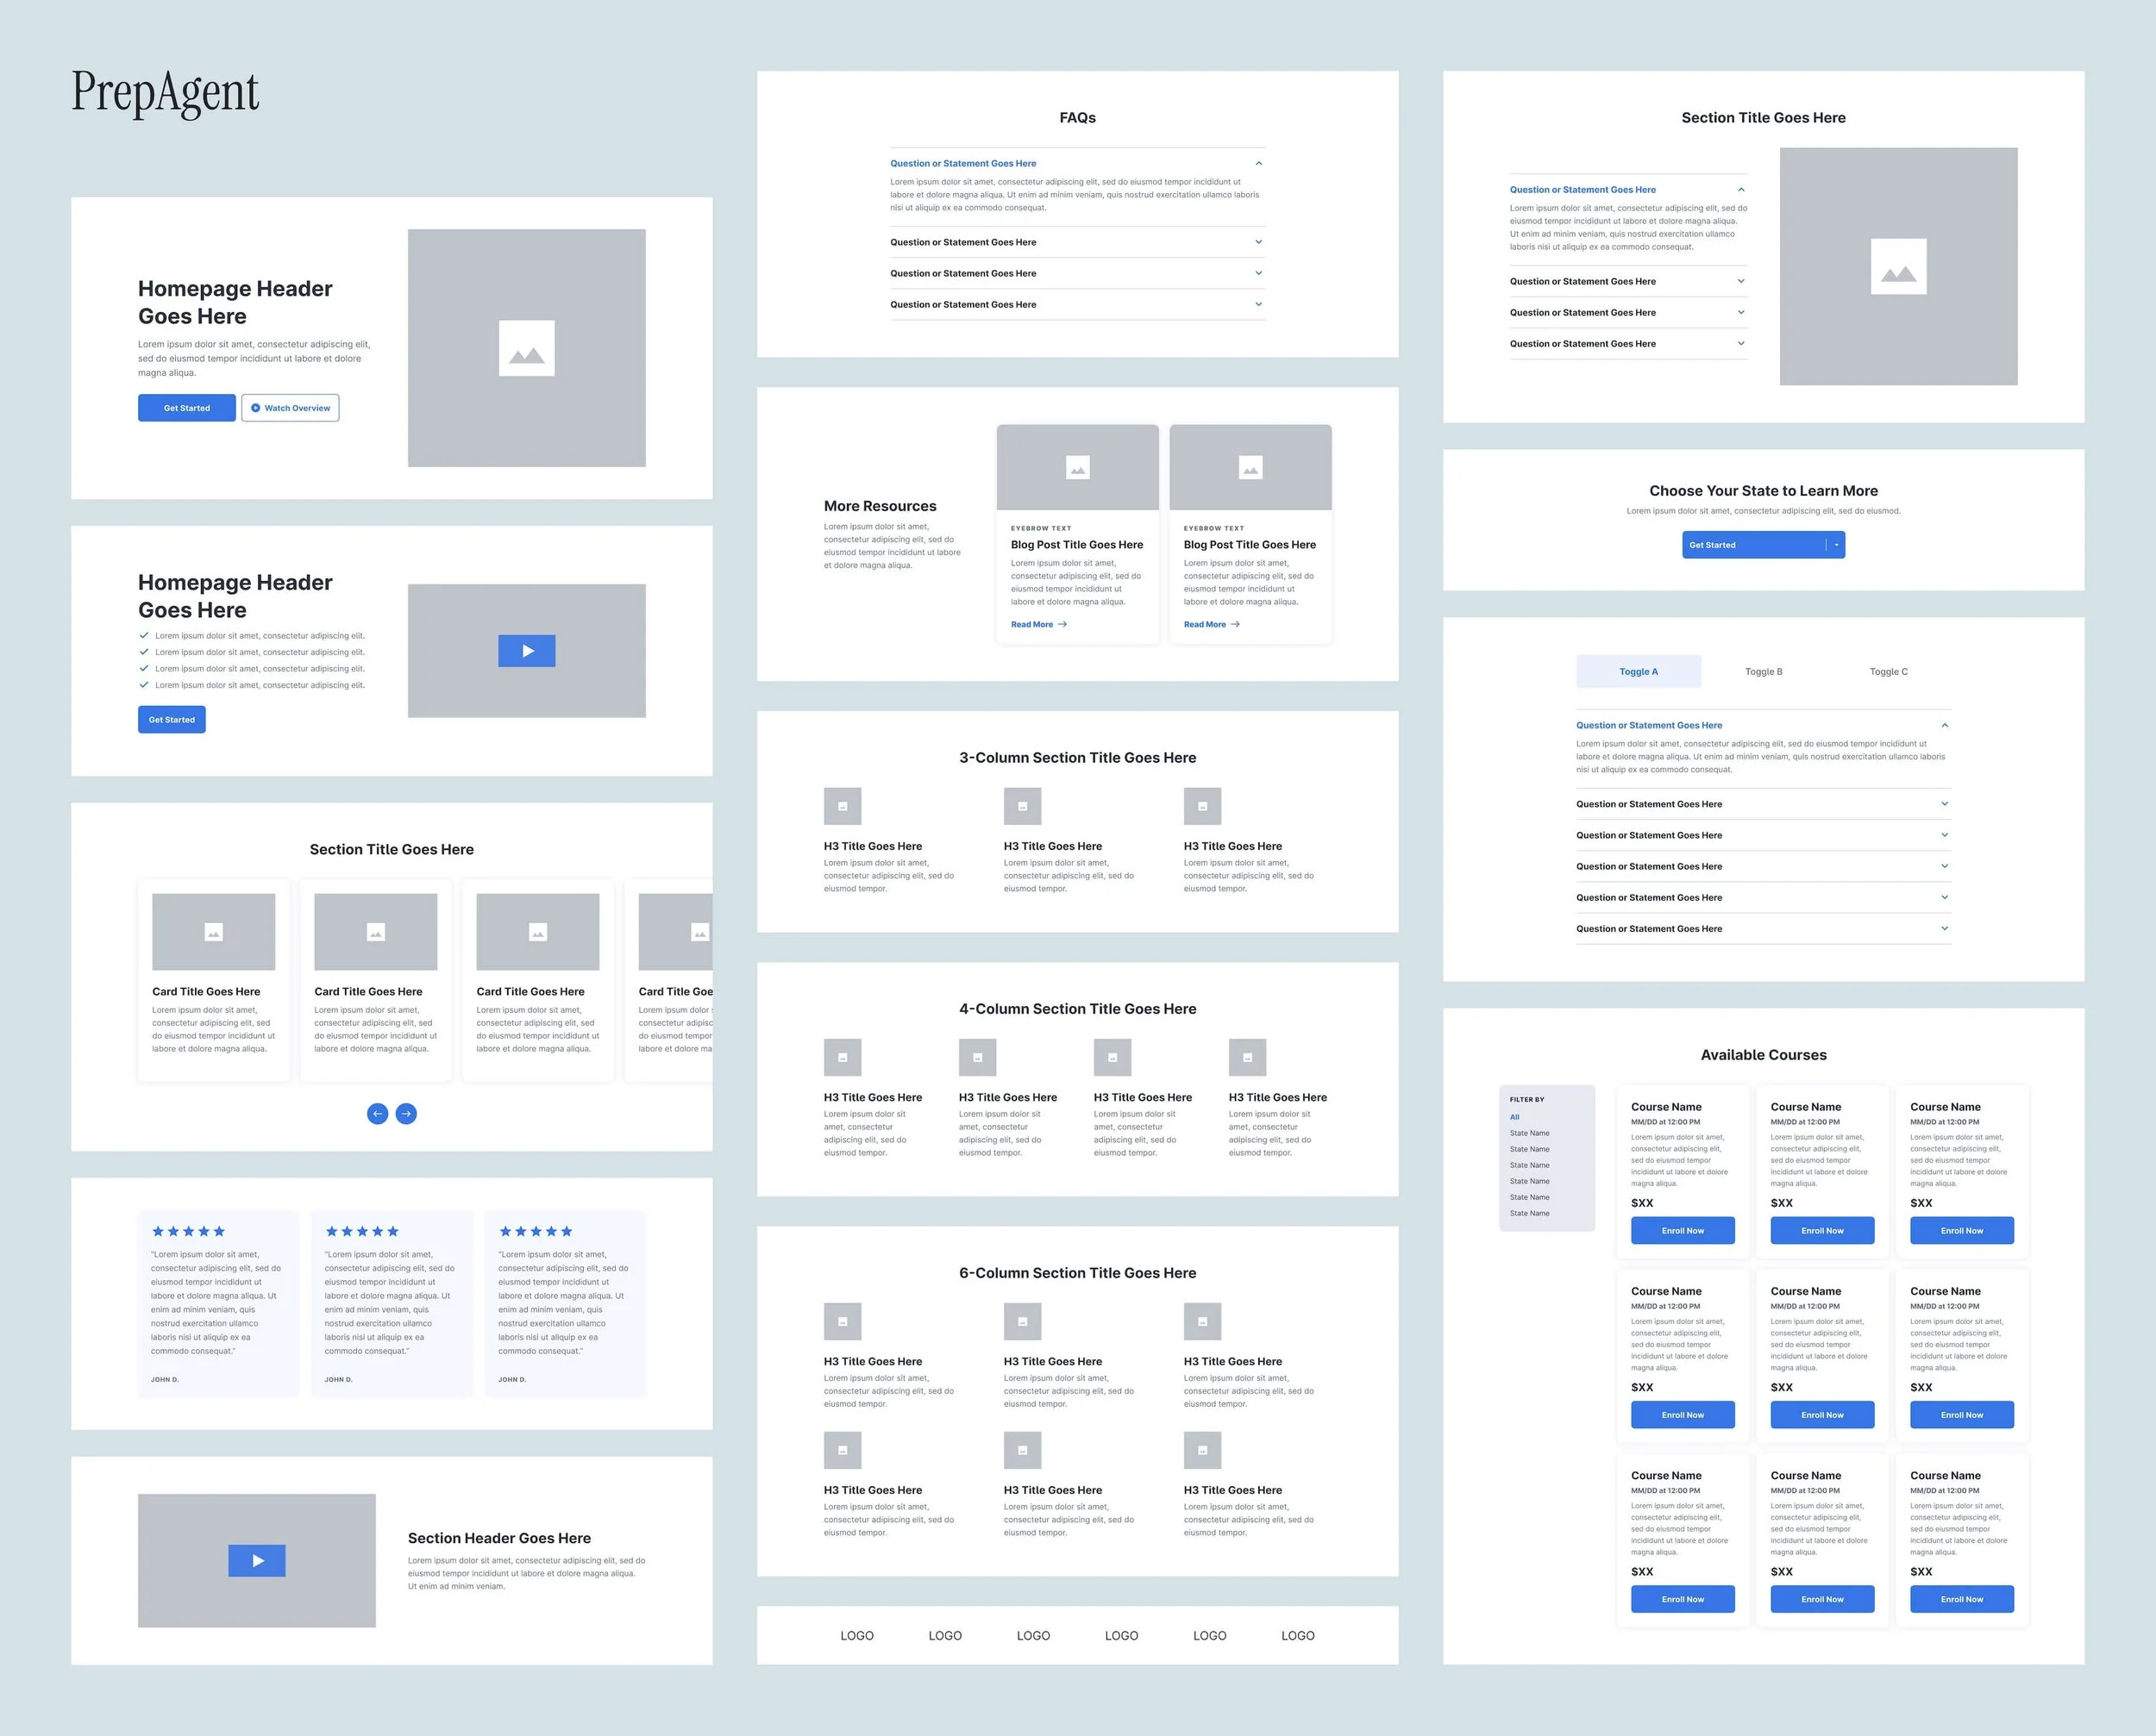Select first State Name filter entry

click(1529, 1133)
